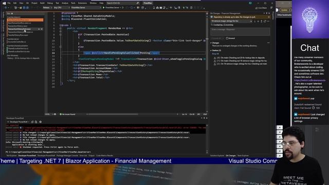
Task: Open the Edit menu
Action: click(x=15, y=3)
